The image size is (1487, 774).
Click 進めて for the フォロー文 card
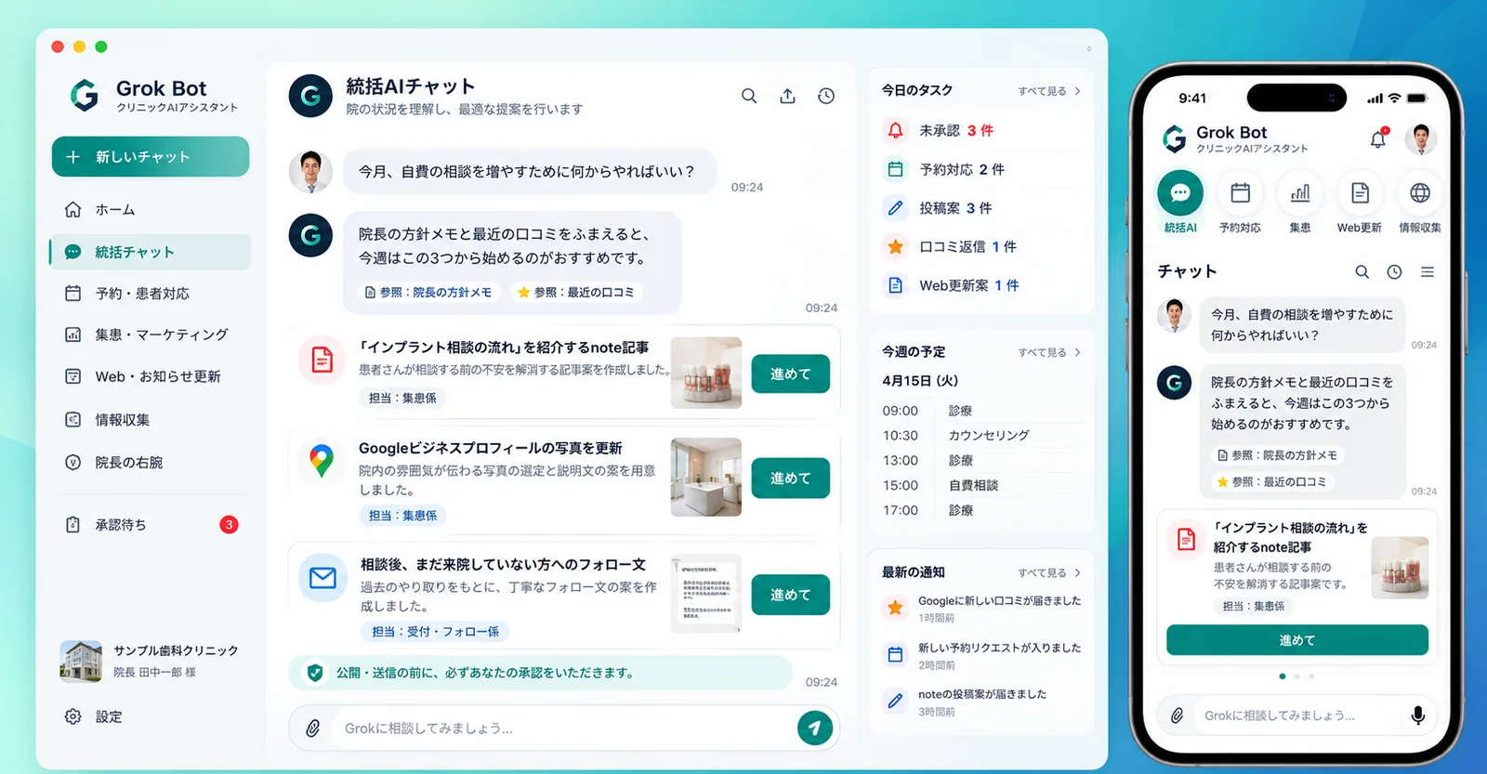point(790,595)
